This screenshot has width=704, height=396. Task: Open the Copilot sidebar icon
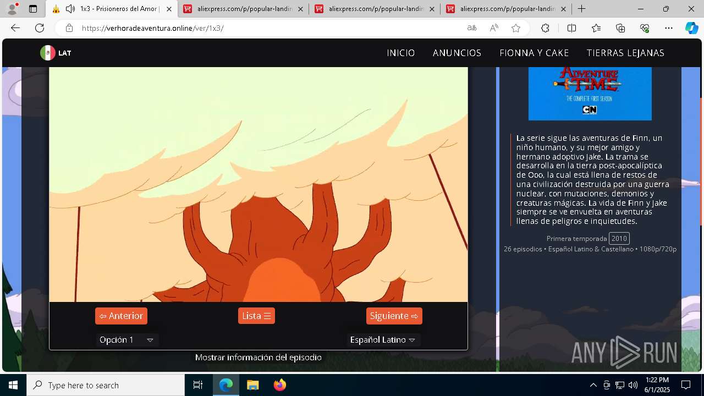691,28
